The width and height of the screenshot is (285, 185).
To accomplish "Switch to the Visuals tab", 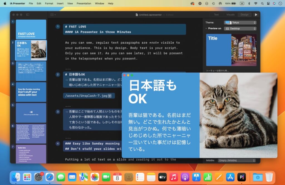I will (230, 14).
